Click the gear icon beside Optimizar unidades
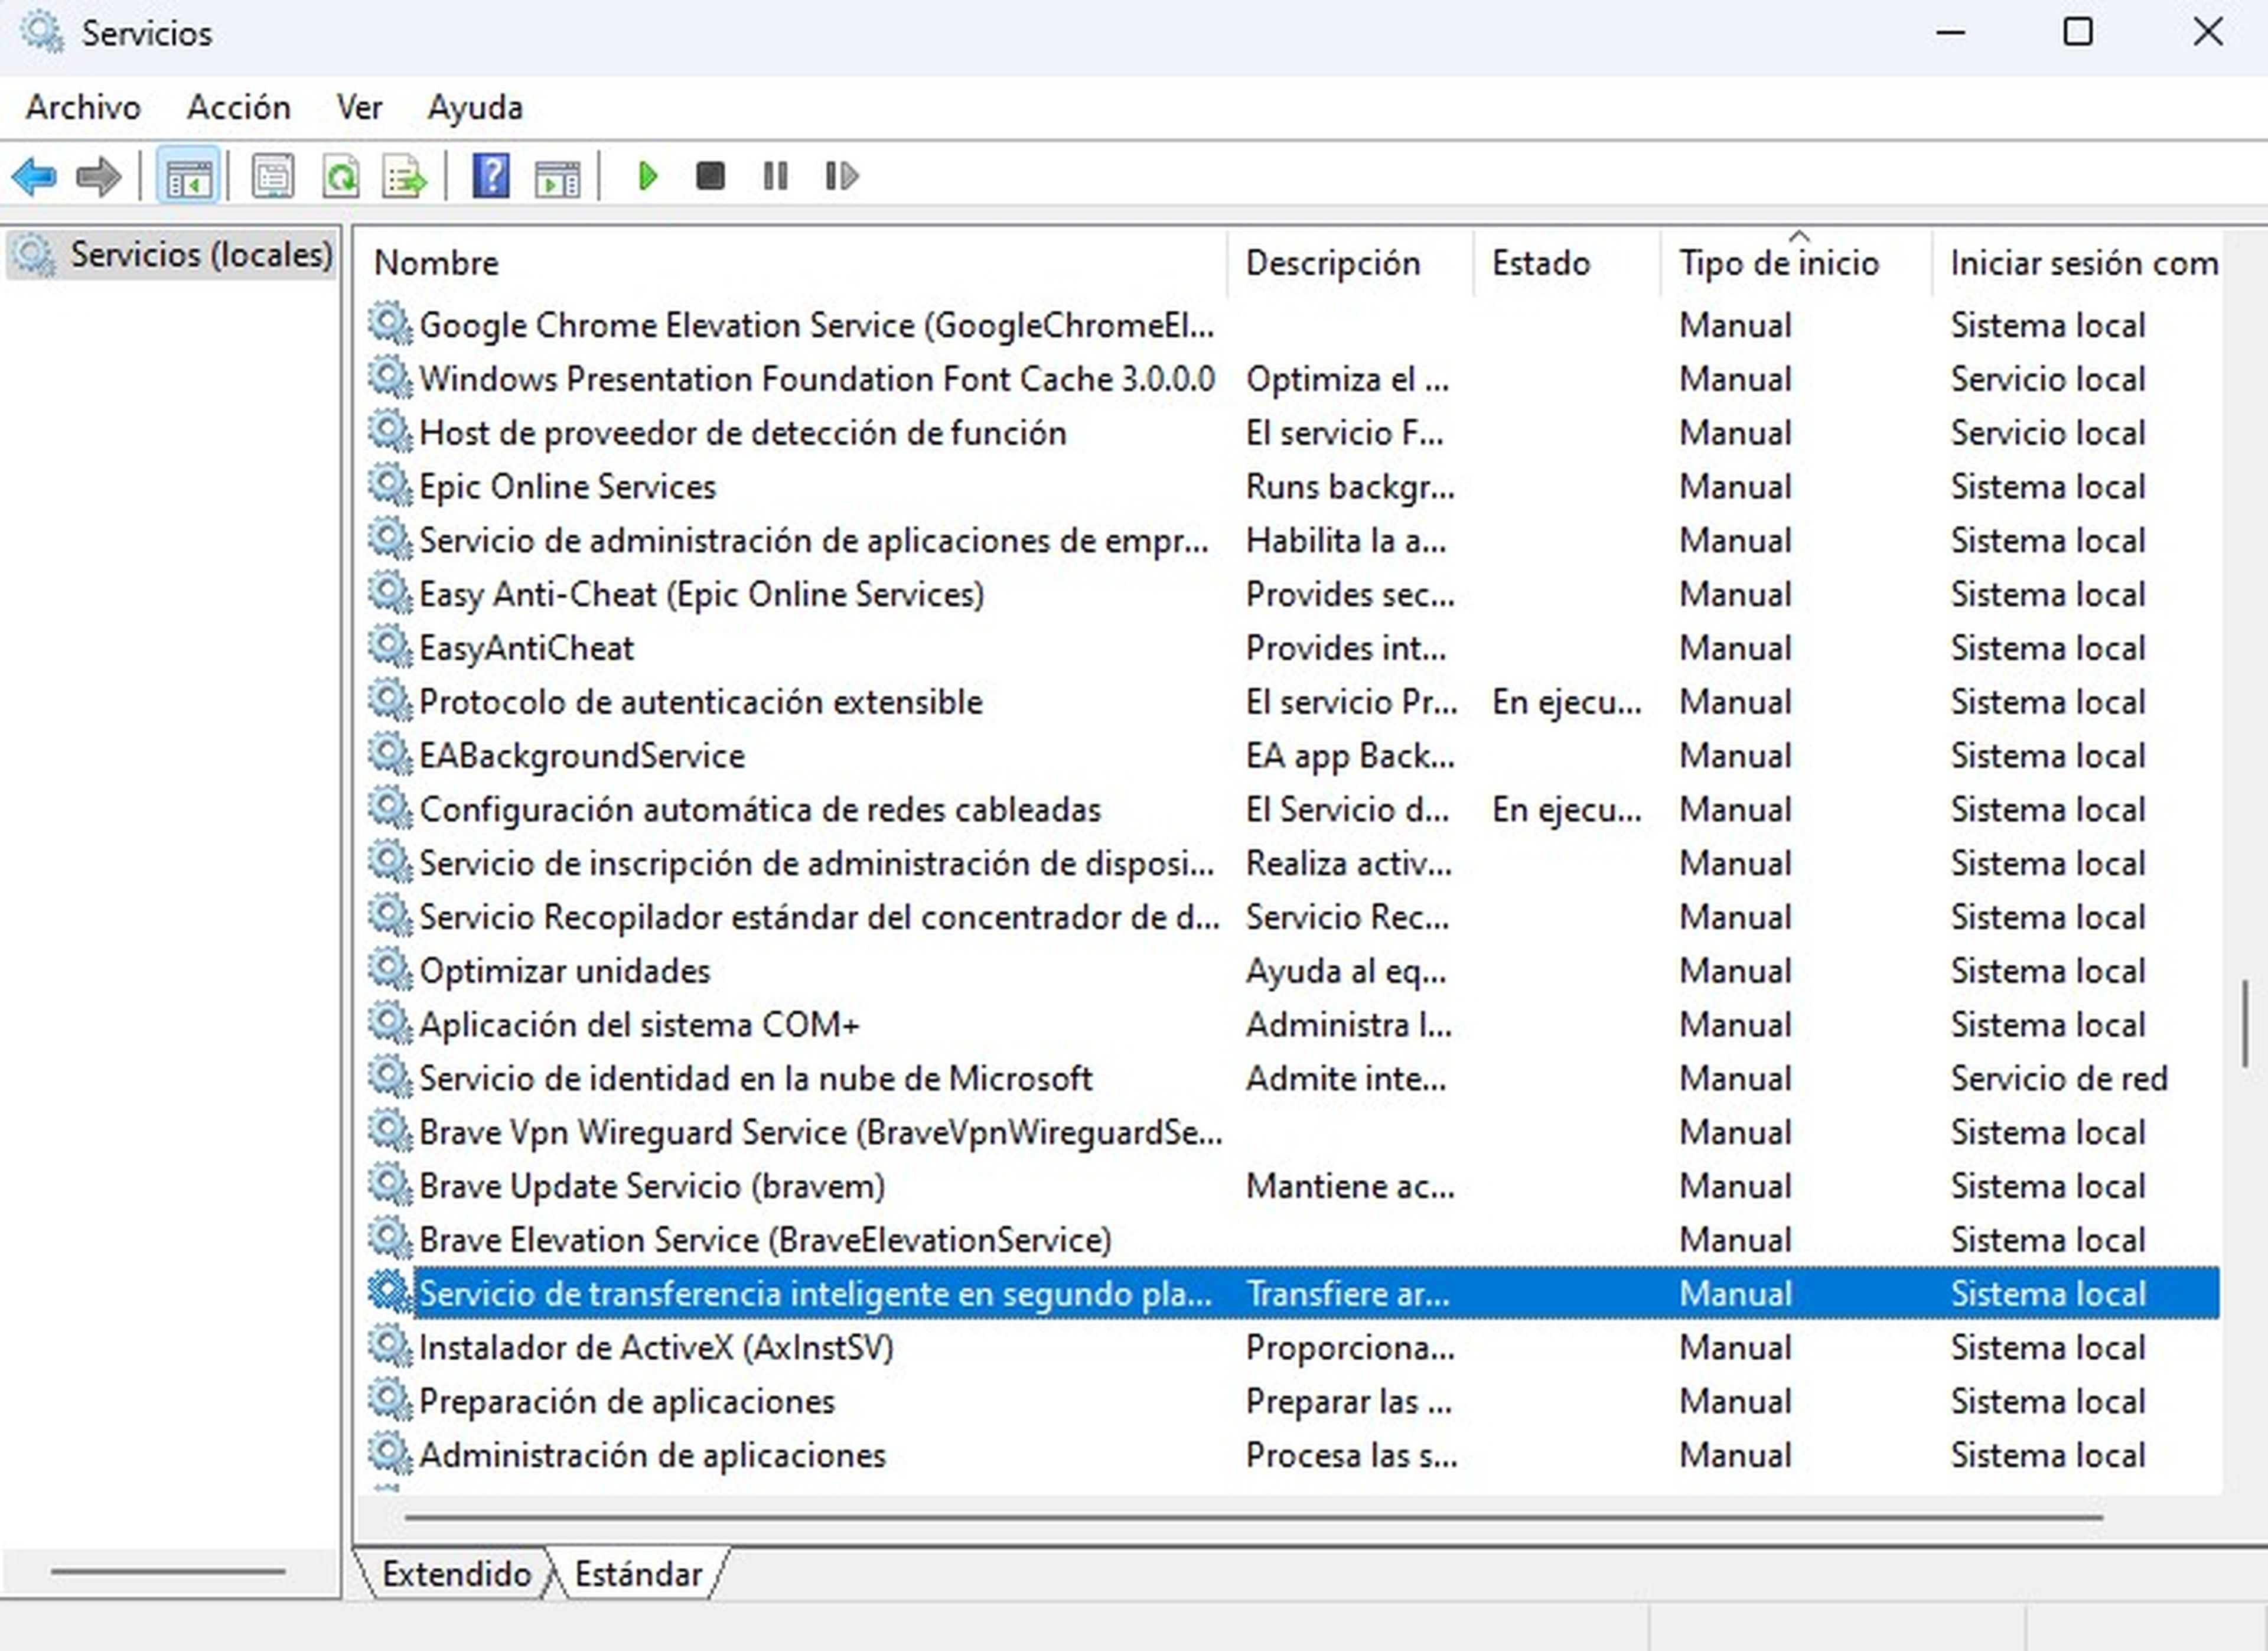 pyautogui.click(x=389, y=970)
